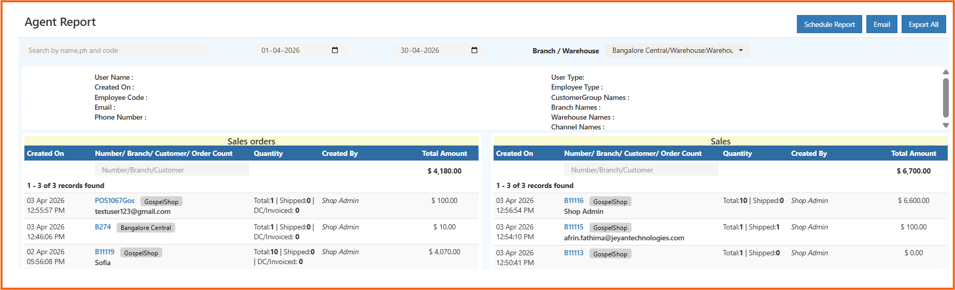Click Export All button
Screen dimensions: 955x290
(x=923, y=24)
